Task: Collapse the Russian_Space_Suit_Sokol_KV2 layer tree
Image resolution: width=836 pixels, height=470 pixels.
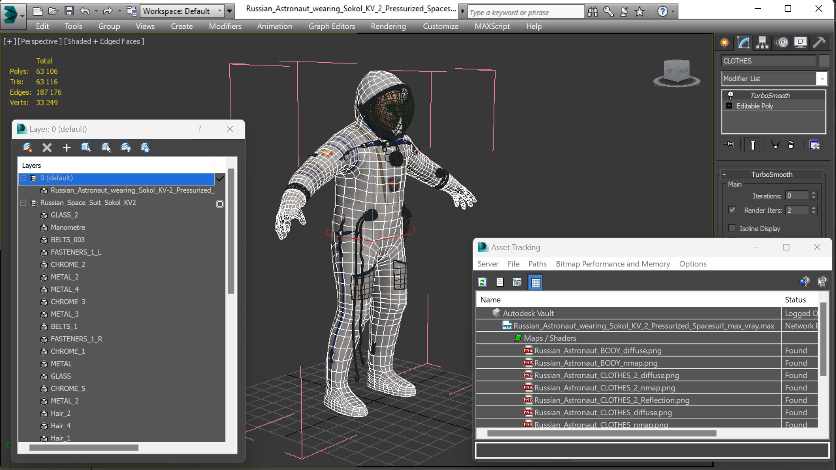Action: (x=24, y=203)
